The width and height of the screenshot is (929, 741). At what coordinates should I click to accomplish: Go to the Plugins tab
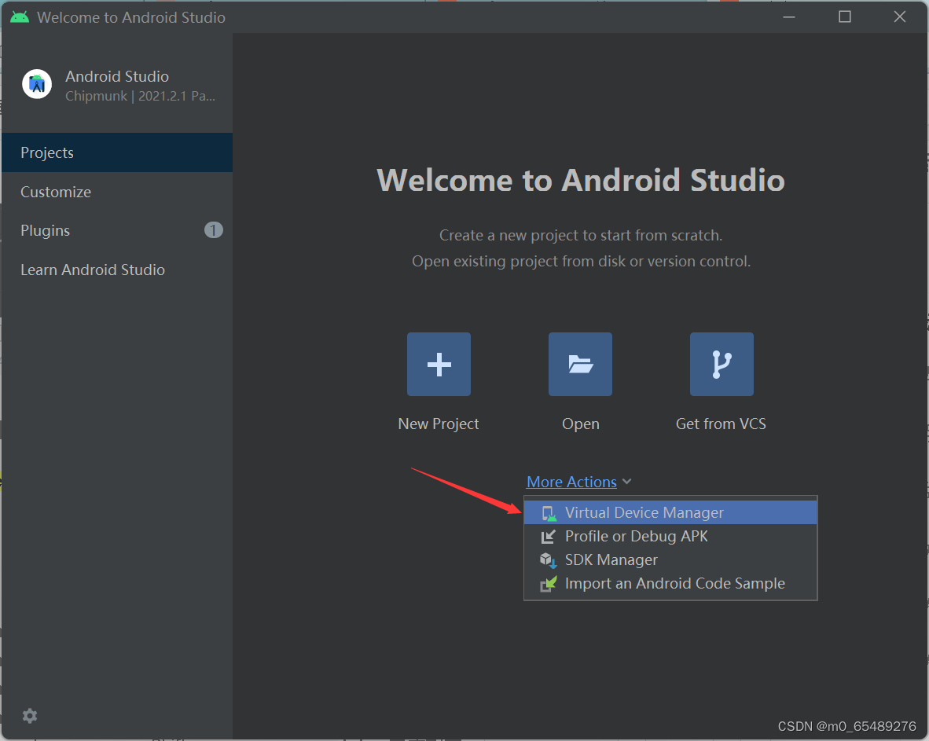click(117, 230)
